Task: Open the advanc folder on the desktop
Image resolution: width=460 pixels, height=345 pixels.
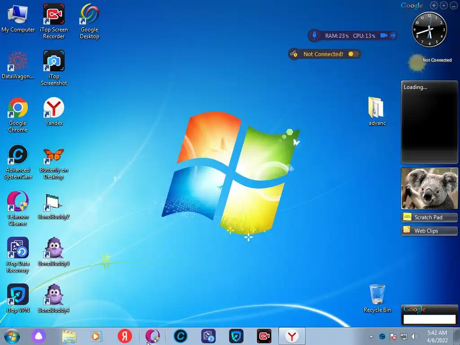Action: [x=377, y=111]
